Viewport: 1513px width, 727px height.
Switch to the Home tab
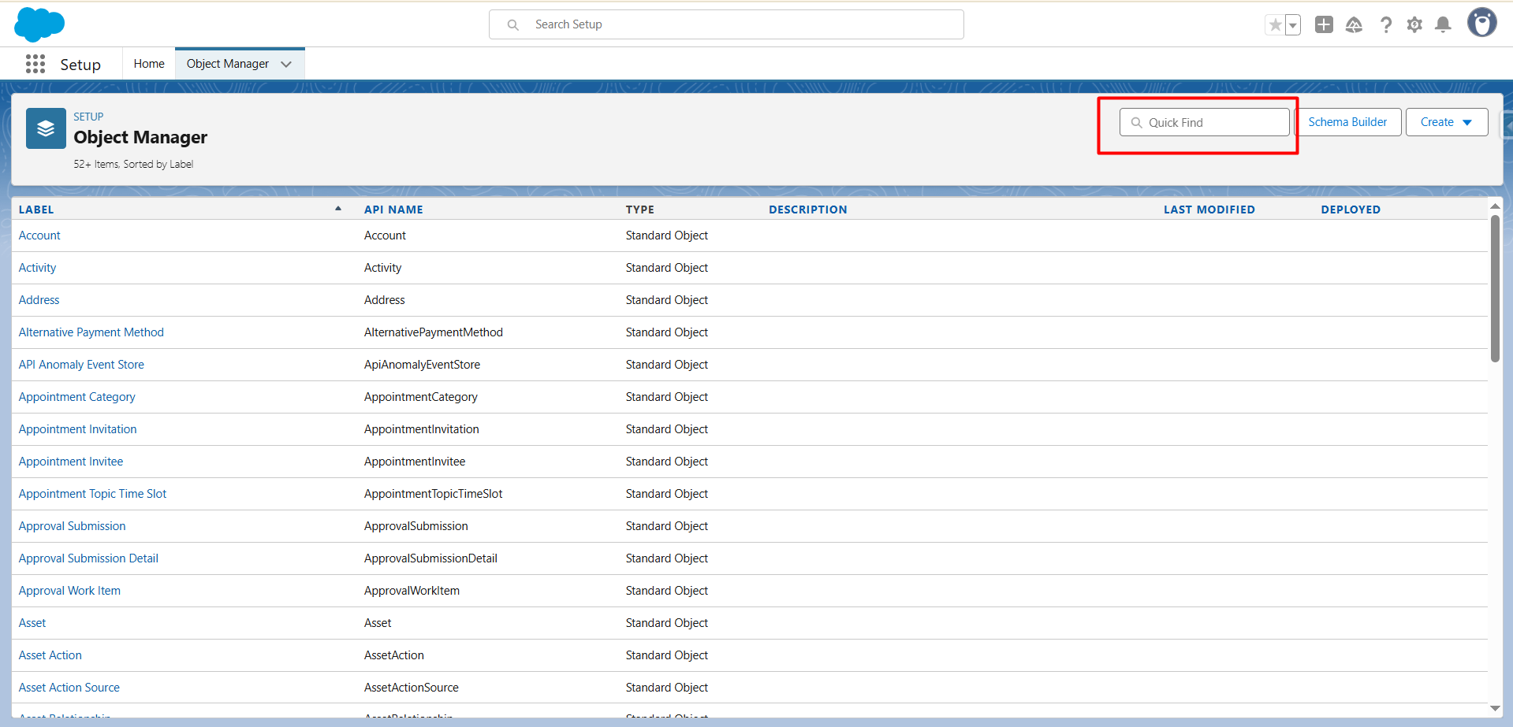click(x=149, y=64)
